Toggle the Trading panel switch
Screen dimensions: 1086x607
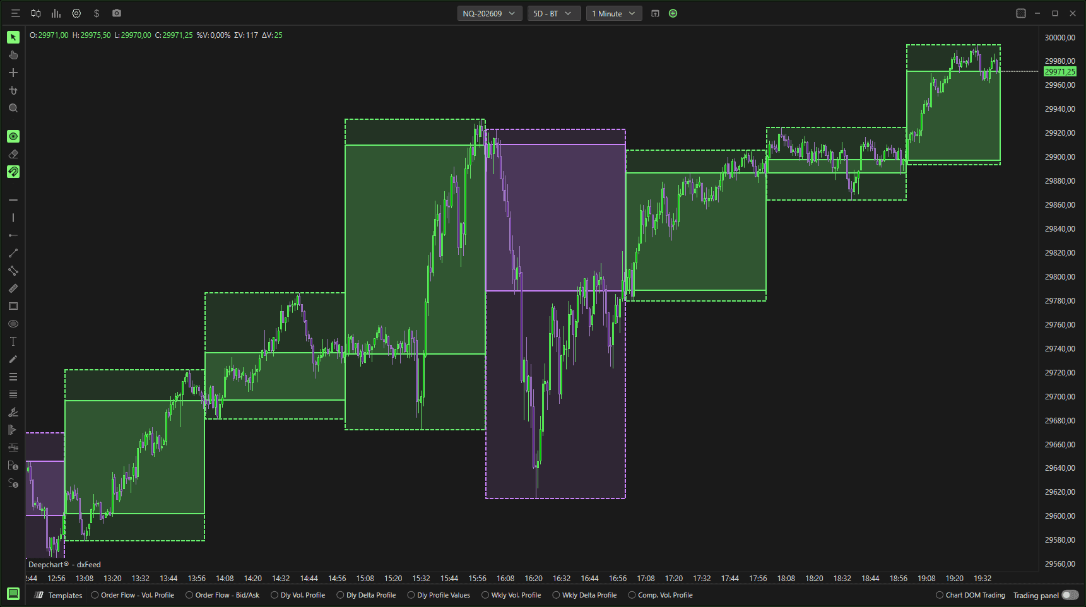click(1070, 595)
